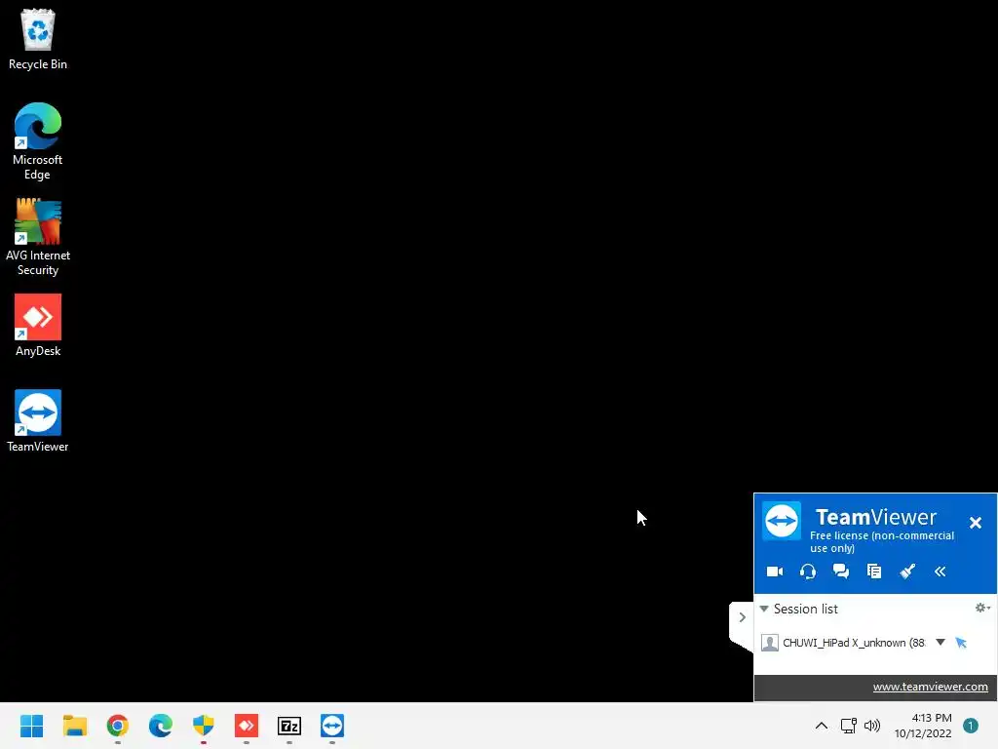The image size is (998, 749).
Task: Open AnyDesk from the taskbar
Action: 247,726
